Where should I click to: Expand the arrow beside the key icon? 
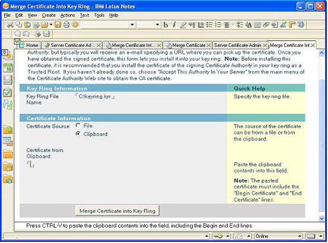point(228,236)
